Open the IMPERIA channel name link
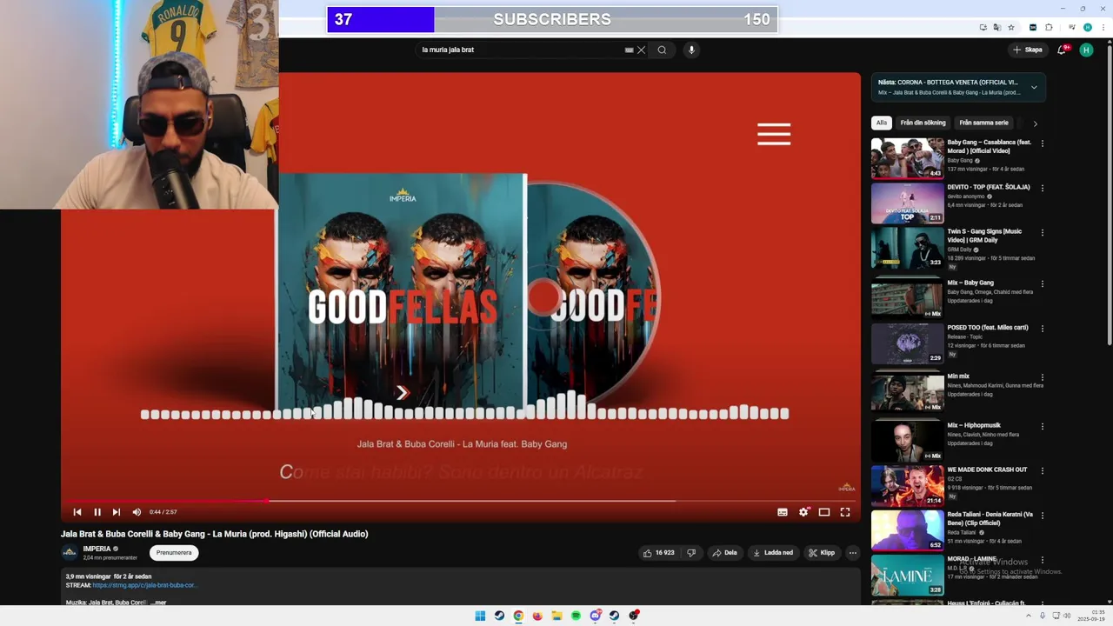1113x626 pixels. point(97,549)
